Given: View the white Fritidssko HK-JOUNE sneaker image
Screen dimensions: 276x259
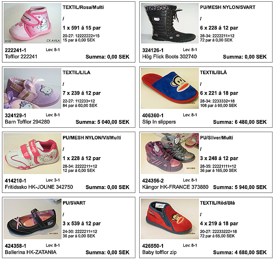Looking at the screenshot, I should click(x=32, y=154).
